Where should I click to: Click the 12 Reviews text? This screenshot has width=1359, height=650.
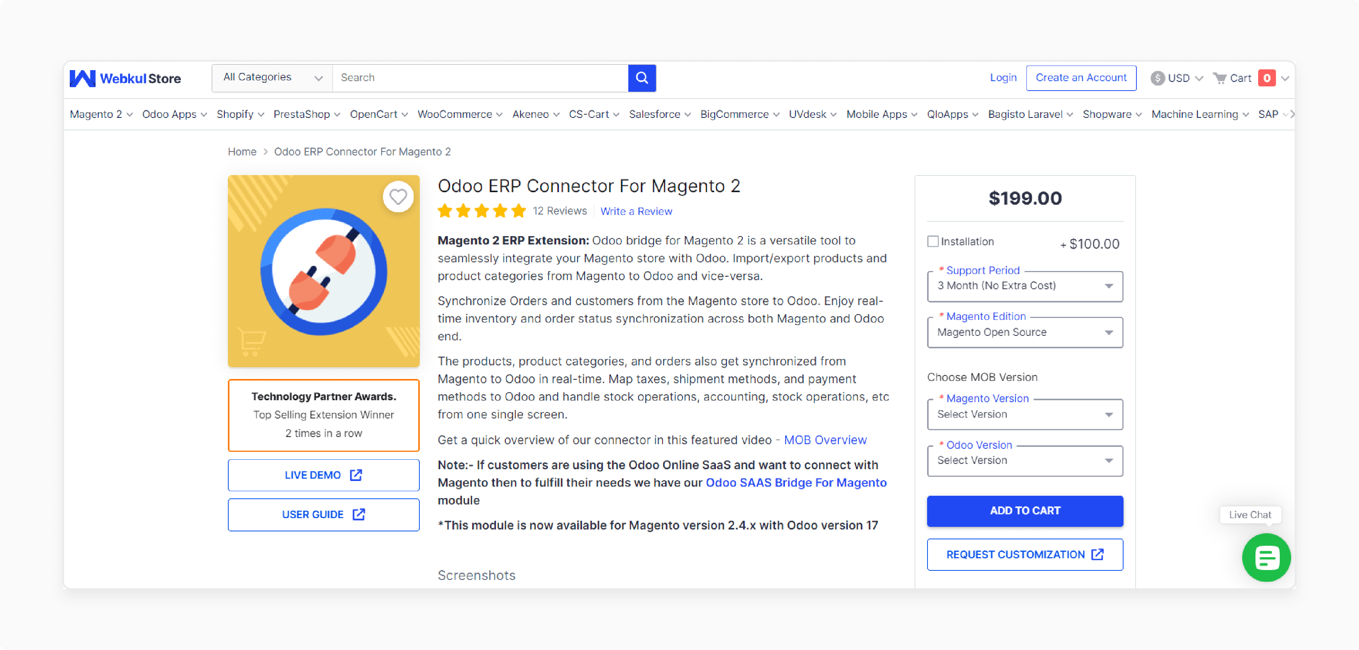(x=560, y=211)
